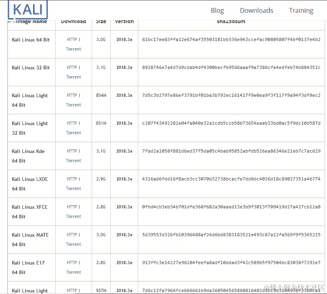327x294 pixels.
Task: Download Kali Linux MATE 64 Bit via HTTP
Action: point(72,235)
